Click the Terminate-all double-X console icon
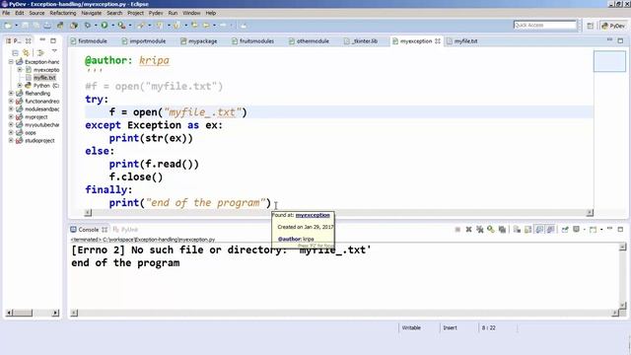This screenshot has height=355, width=631. pyautogui.click(x=480, y=230)
